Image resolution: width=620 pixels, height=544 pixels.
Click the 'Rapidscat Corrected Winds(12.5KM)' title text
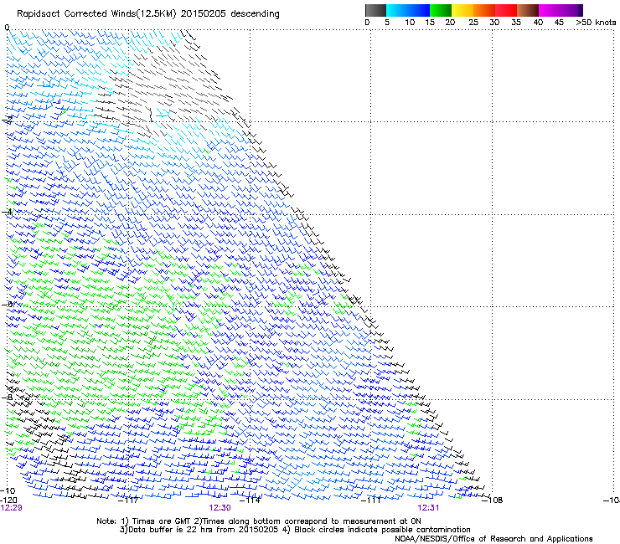96,14
